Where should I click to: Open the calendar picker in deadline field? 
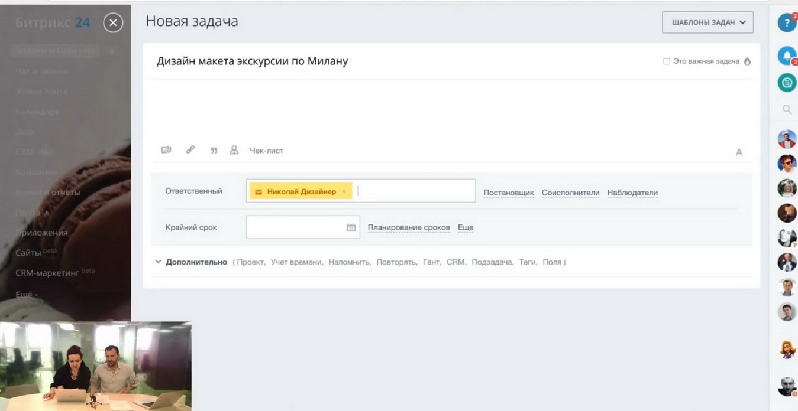point(351,227)
